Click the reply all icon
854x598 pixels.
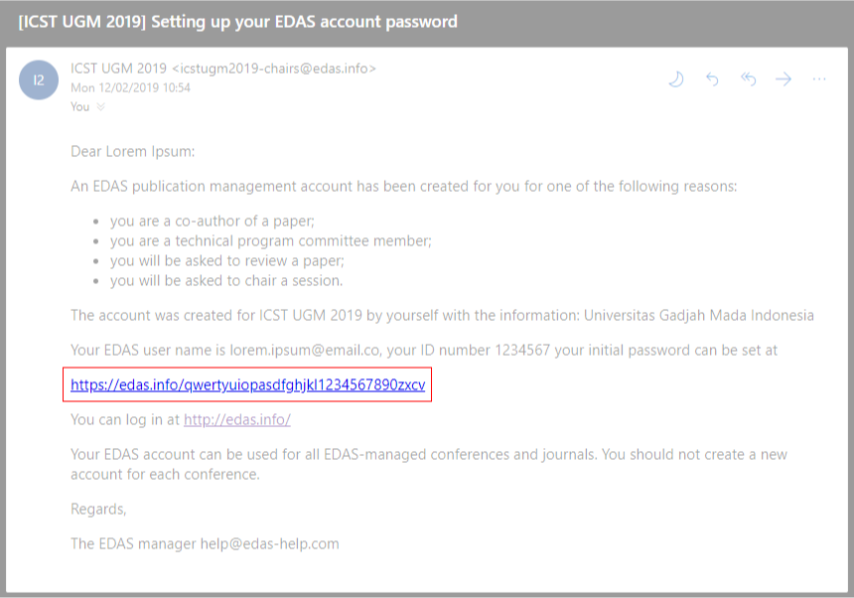pyautogui.click(x=749, y=79)
